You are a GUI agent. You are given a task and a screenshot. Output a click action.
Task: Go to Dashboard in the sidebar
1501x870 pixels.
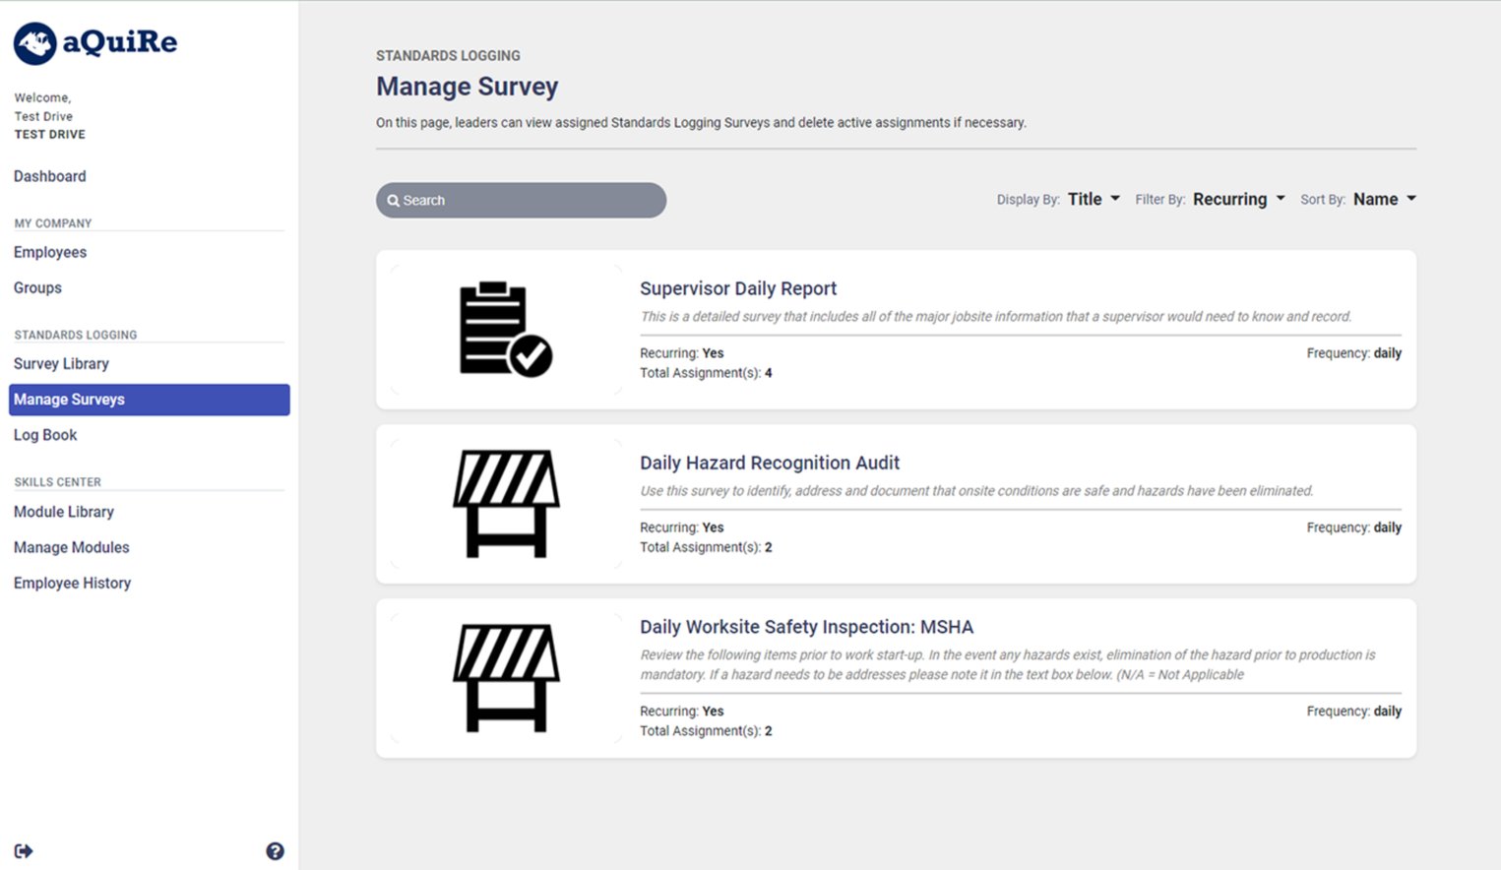[x=49, y=176]
